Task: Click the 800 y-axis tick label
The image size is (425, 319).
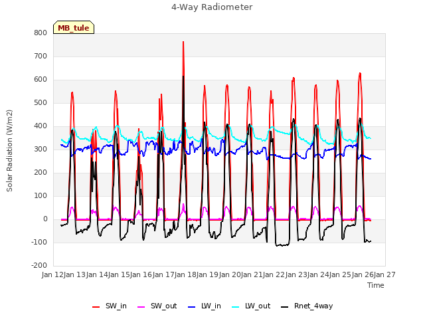Action: pos(41,33)
